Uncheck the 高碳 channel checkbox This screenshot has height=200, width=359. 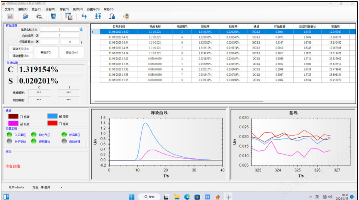(61, 116)
